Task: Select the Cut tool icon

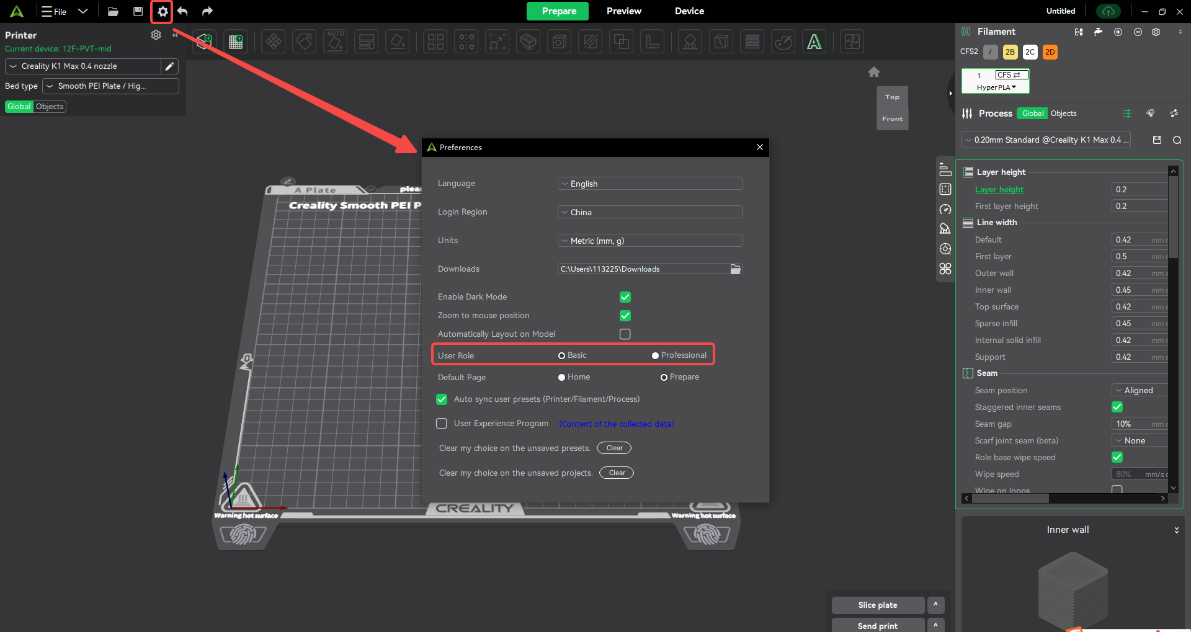Action: click(591, 42)
